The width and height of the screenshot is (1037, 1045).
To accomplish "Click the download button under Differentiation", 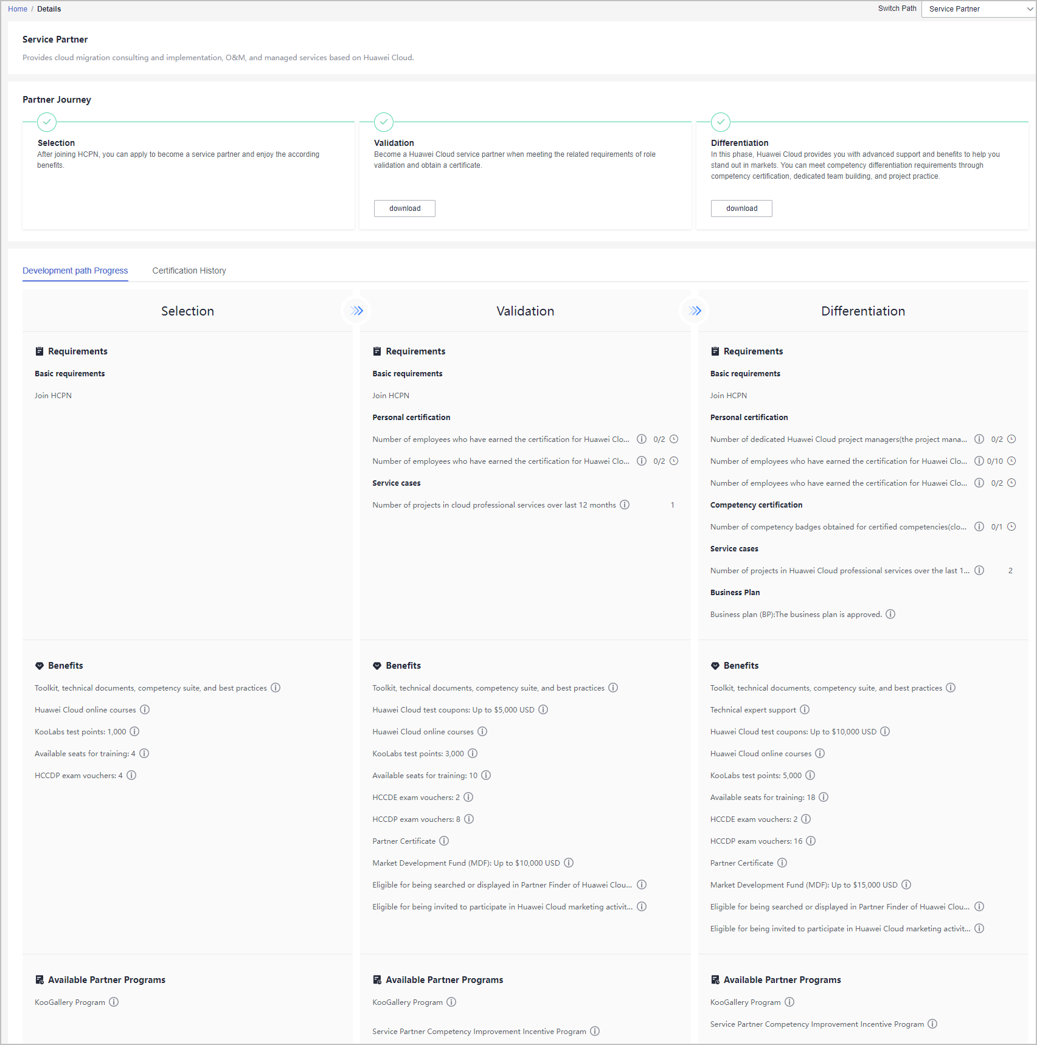I will click(x=741, y=209).
